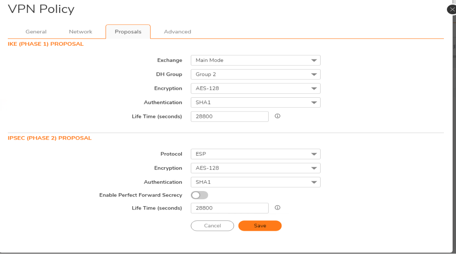Click the Cancel button
This screenshot has width=456, height=255.
coord(212,226)
